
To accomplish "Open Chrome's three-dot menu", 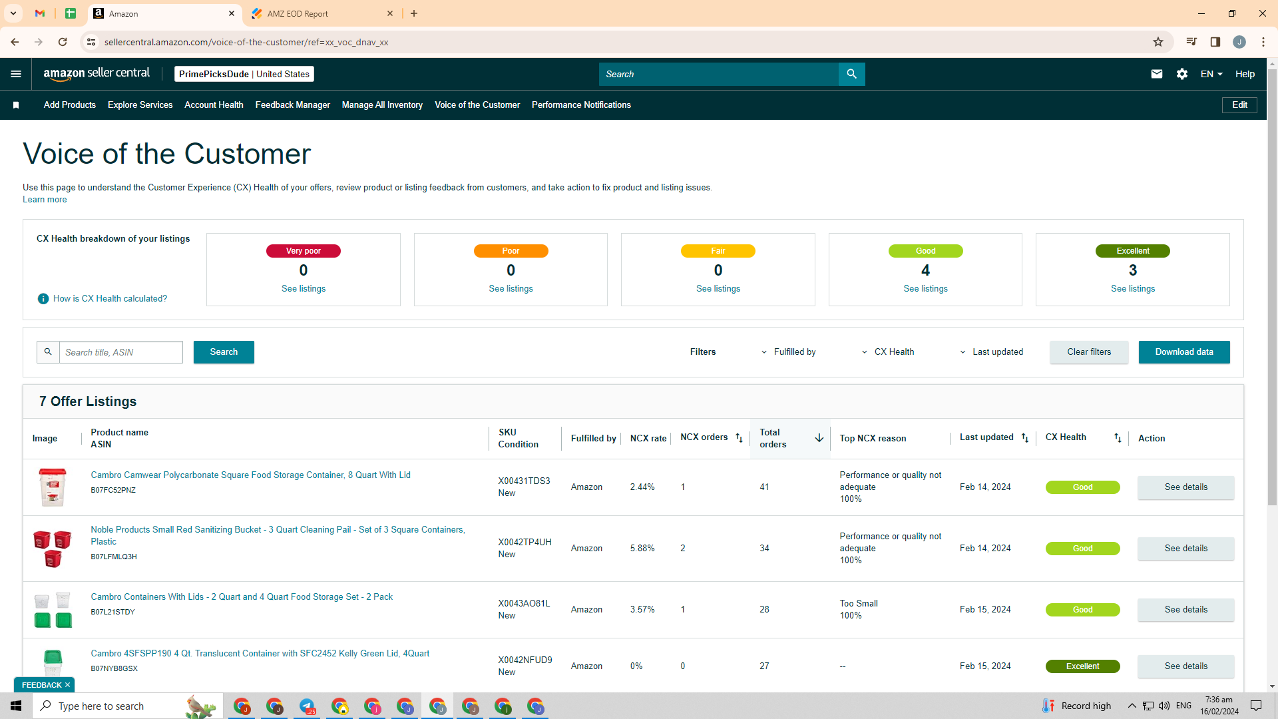I will coord(1263,42).
